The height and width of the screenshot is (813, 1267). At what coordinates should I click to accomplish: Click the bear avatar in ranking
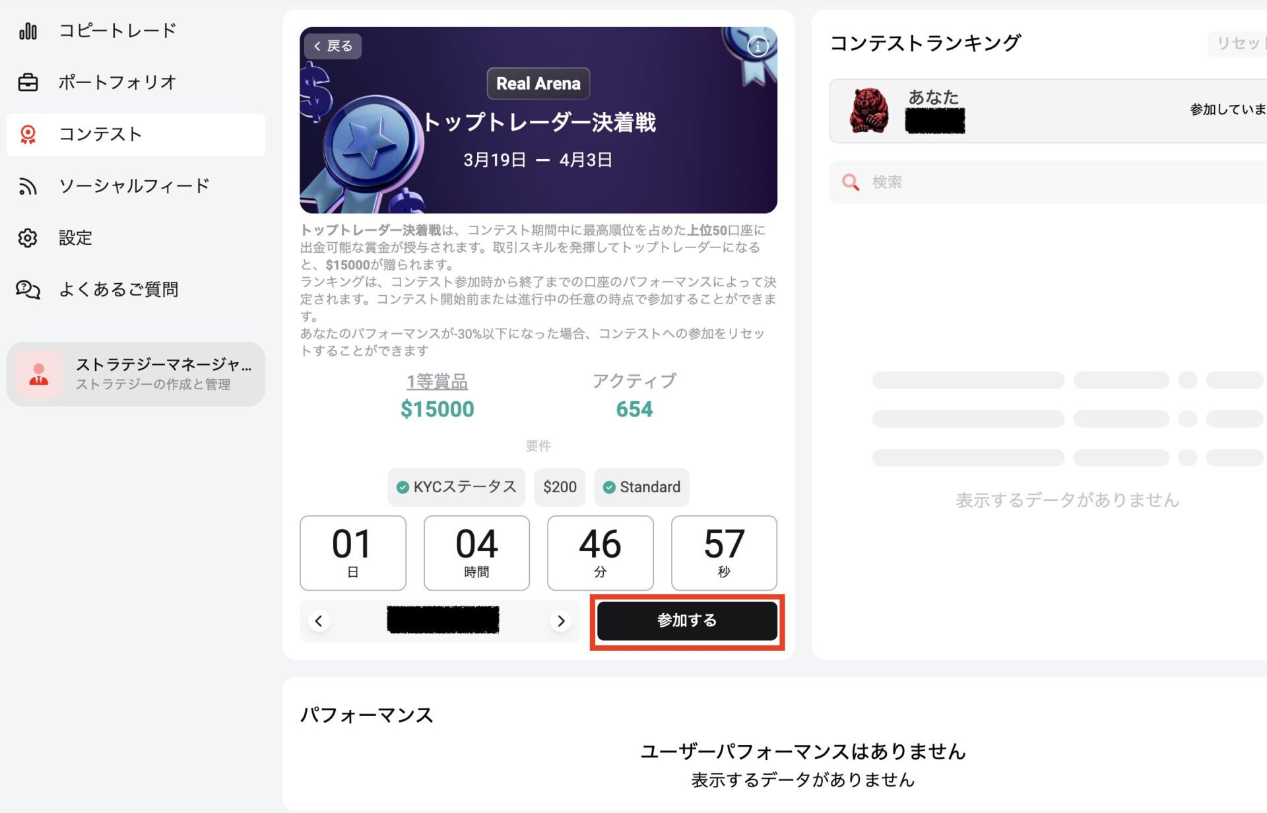[x=868, y=111]
